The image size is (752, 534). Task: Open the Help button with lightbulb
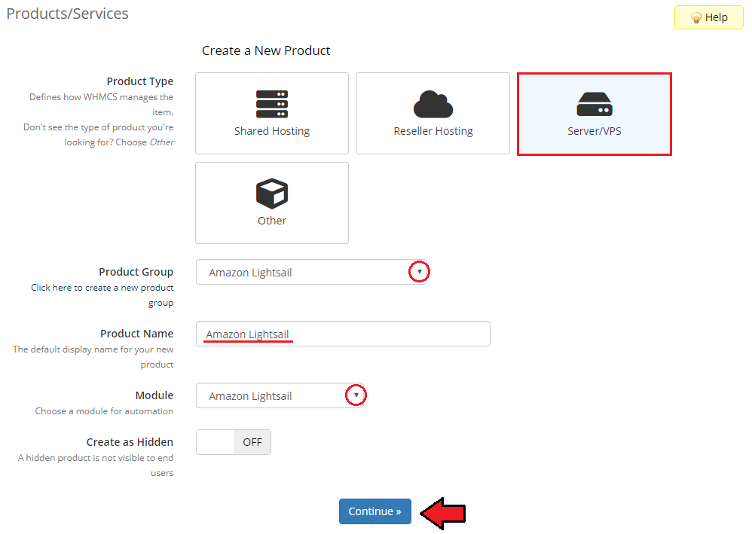coord(709,17)
